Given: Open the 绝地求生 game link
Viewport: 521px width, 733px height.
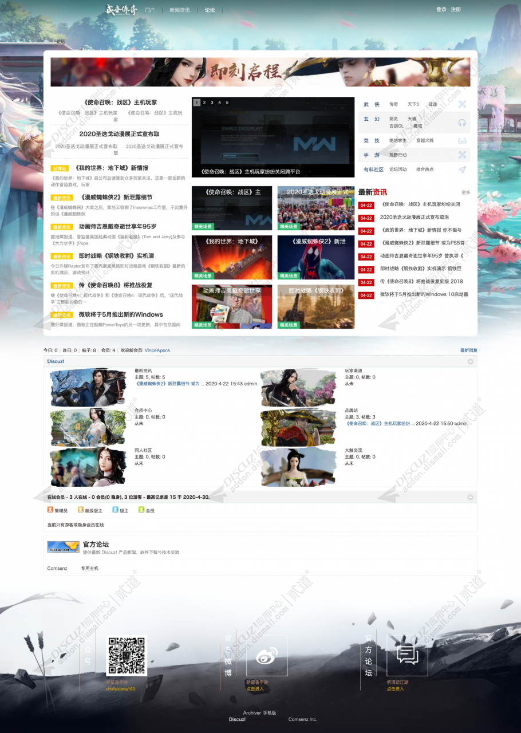Looking at the screenshot, I should click(398, 140).
